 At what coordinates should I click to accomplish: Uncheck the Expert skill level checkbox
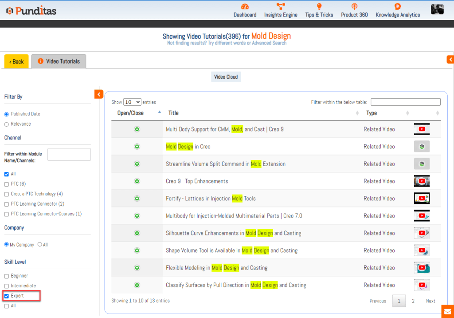click(7, 296)
